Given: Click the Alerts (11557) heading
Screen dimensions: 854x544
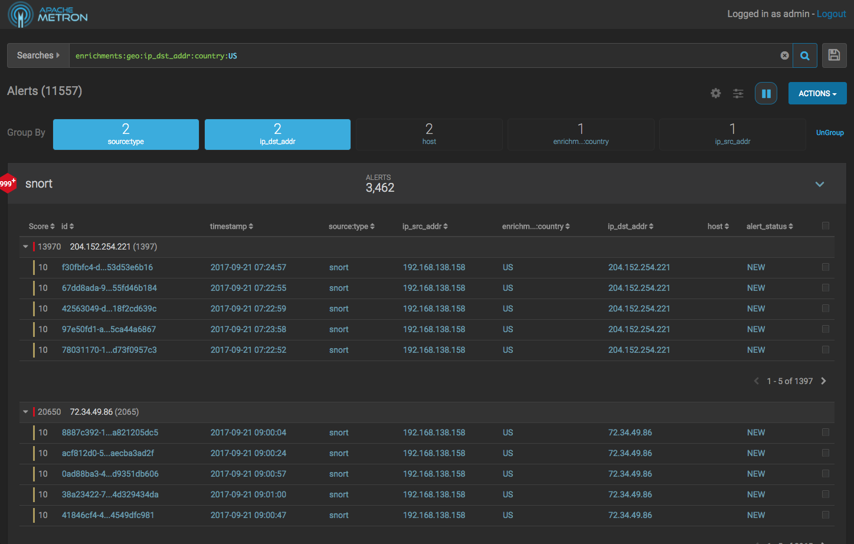Looking at the screenshot, I should click(45, 91).
